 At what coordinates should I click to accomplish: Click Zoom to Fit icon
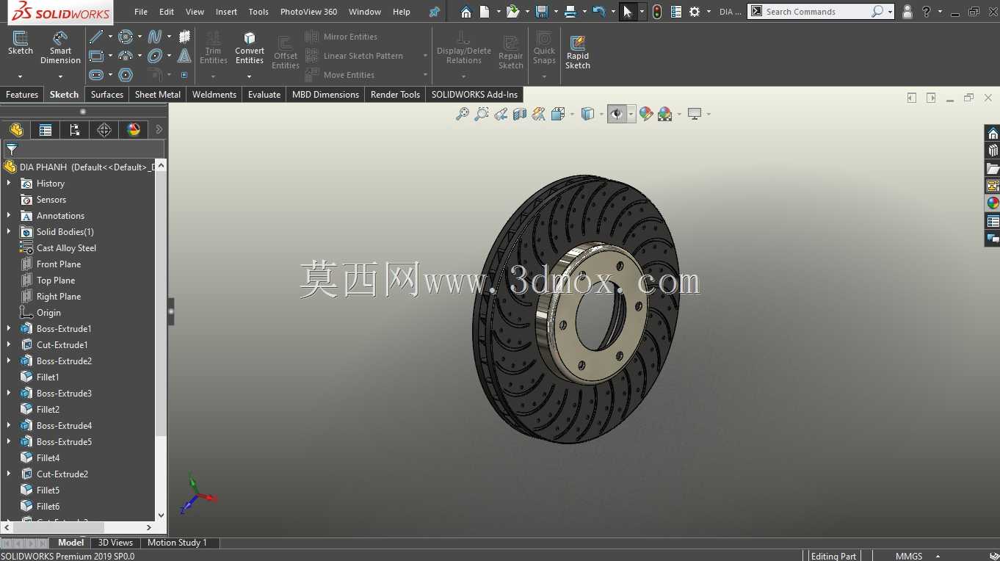463,114
